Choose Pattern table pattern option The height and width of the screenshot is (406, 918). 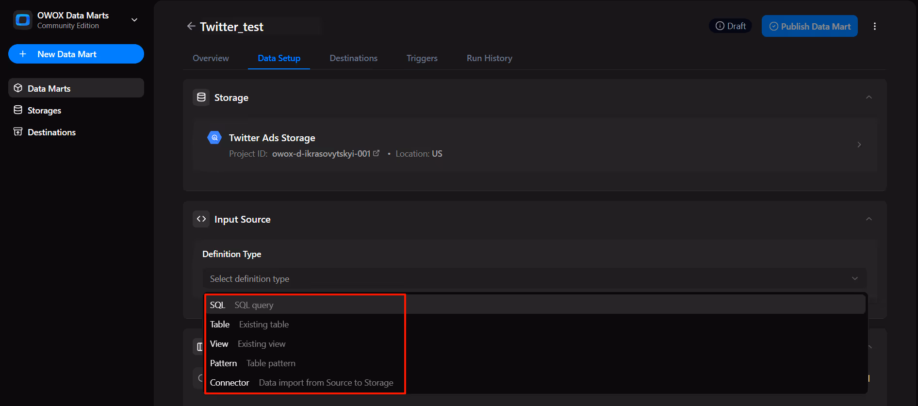[x=536, y=363]
